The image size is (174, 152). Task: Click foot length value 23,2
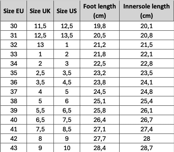100,73
